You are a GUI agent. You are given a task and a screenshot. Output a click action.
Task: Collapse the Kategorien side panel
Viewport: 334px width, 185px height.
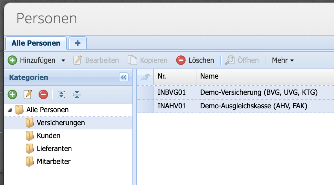click(x=124, y=77)
